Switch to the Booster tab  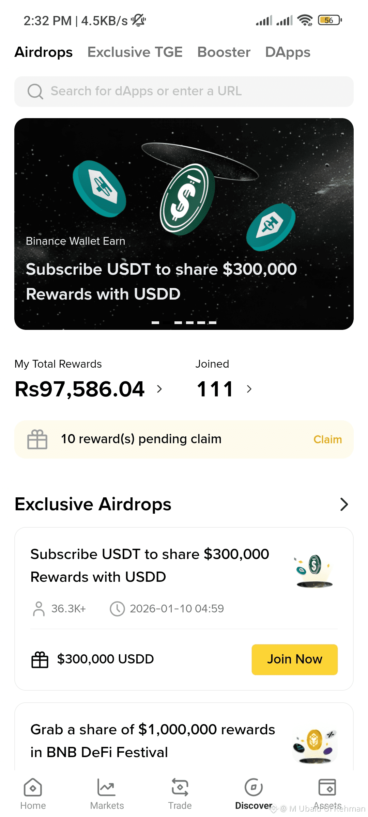pos(224,52)
